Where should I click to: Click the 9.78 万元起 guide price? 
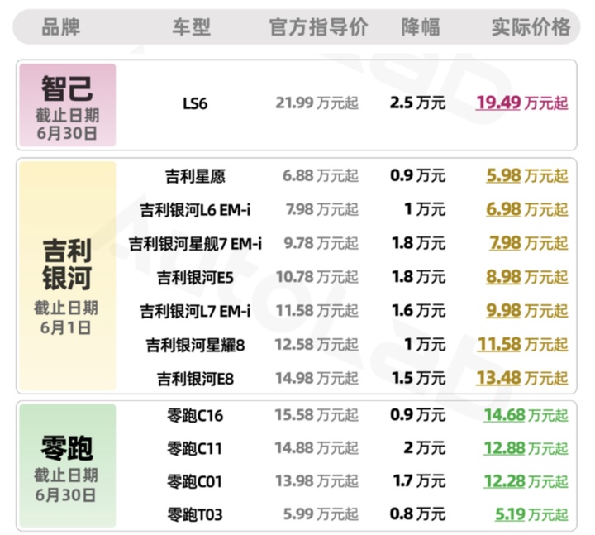click(x=321, y=243)
